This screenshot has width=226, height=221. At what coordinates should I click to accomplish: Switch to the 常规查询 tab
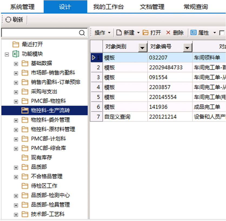click(195, 7)
